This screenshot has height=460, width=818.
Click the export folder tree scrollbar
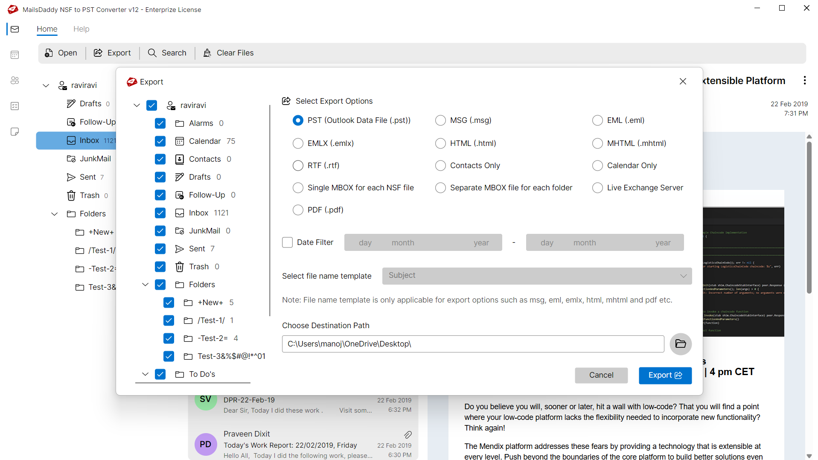click(270, 211)
